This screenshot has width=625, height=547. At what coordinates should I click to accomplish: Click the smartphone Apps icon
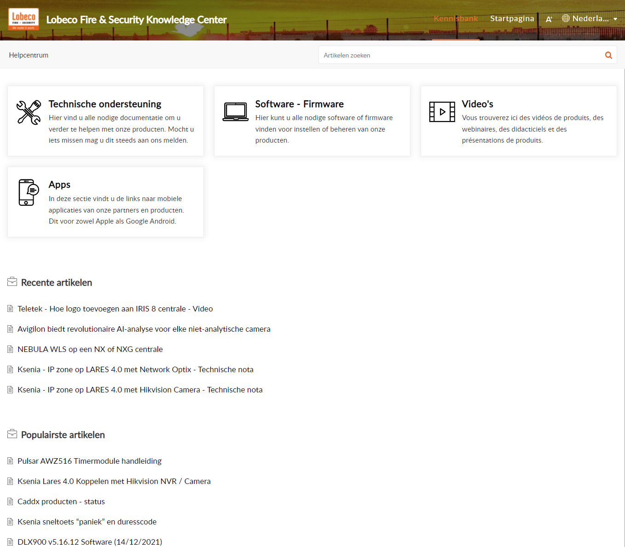29,192
